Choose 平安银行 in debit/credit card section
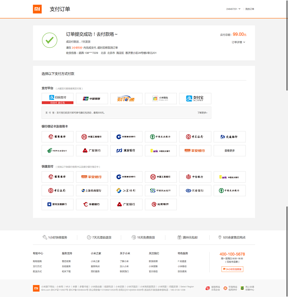 pyautogui.click(x=195, y=151)
